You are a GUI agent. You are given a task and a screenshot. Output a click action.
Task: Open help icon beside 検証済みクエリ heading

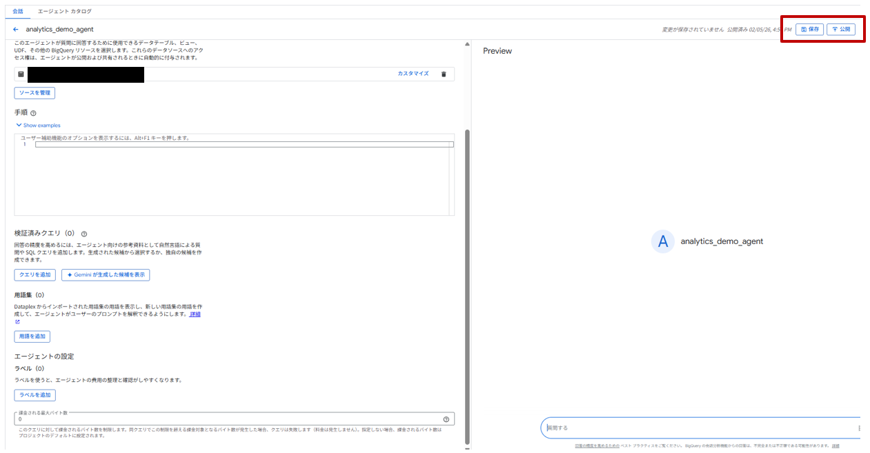pyautogui.click(x=84, y=234)
